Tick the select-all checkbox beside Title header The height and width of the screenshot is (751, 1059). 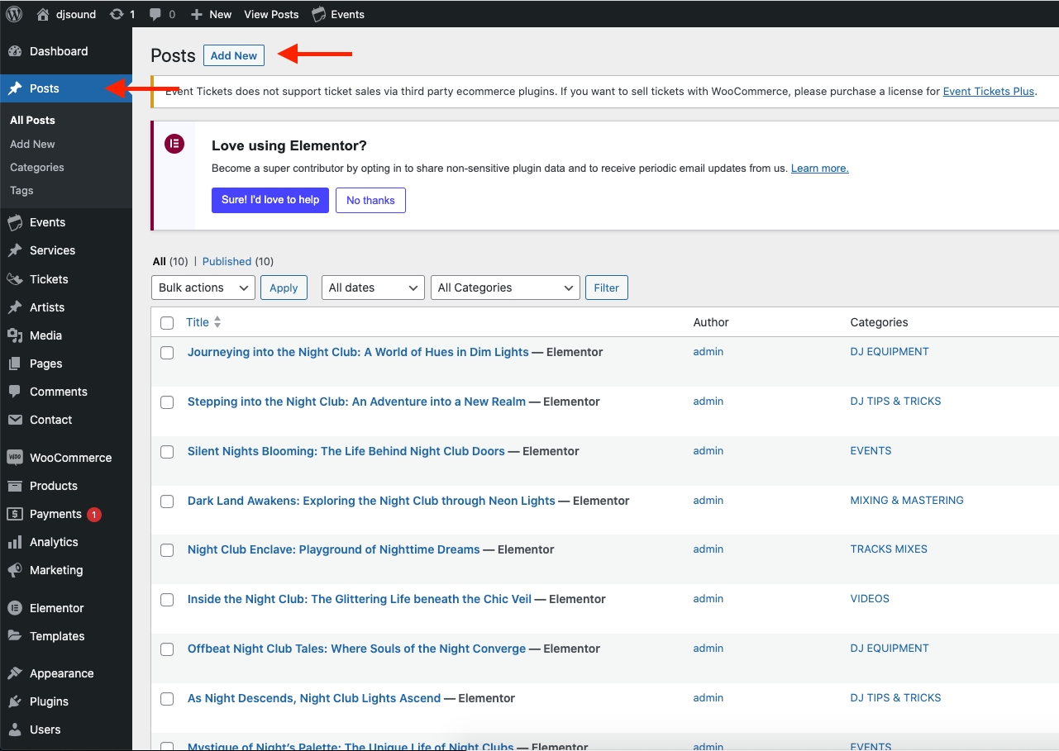(x=167, y=323)
